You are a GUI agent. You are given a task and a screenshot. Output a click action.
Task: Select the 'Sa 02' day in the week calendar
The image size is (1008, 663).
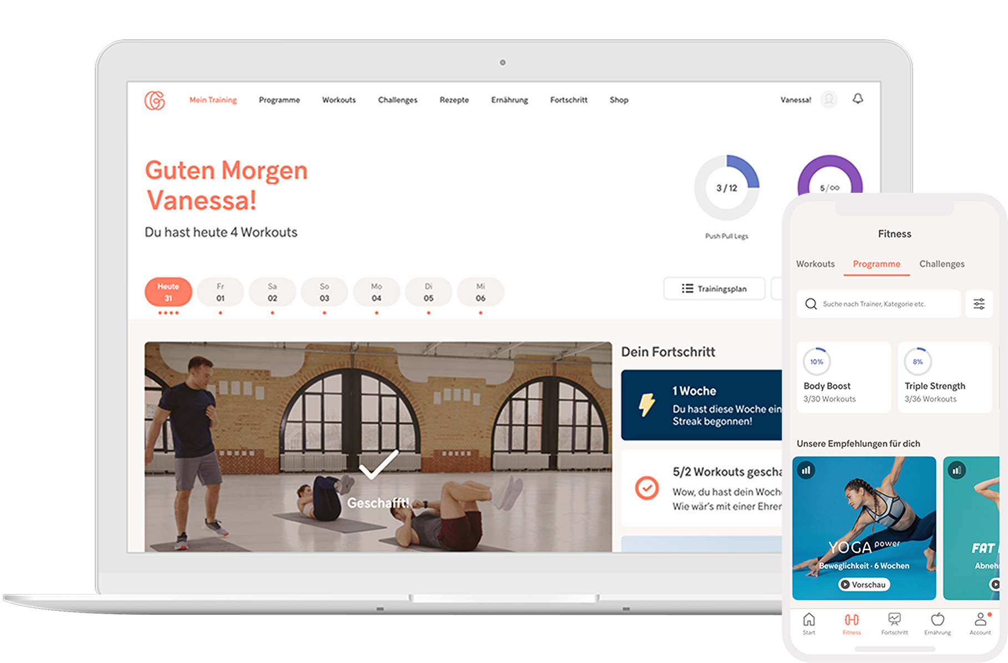coord(272,292)
